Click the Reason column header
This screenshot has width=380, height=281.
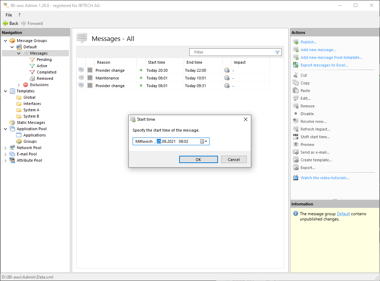tap(104, 62)
